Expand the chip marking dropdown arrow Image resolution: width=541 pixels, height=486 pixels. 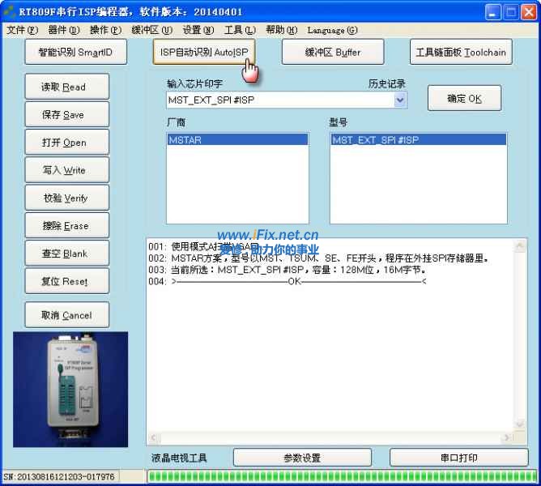click(x=399, y=100)
